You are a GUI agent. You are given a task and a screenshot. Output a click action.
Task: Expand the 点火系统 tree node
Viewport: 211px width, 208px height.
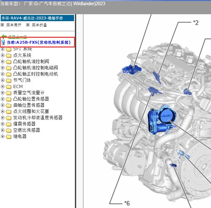click(x=2, y=55)
